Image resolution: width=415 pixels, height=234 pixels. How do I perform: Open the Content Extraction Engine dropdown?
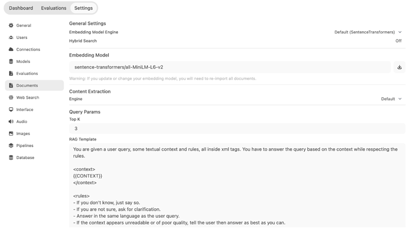391,99
